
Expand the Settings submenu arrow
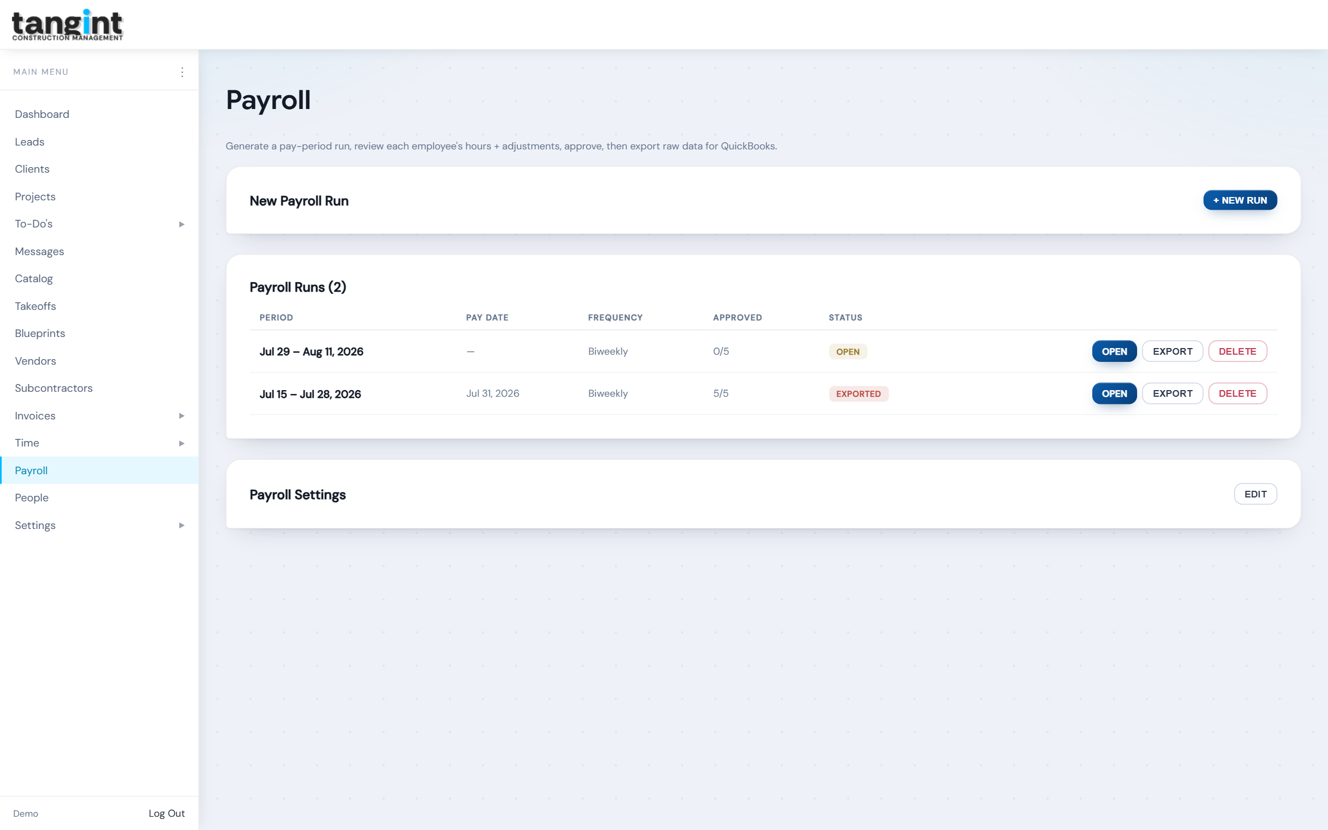[x=181, y=525]
